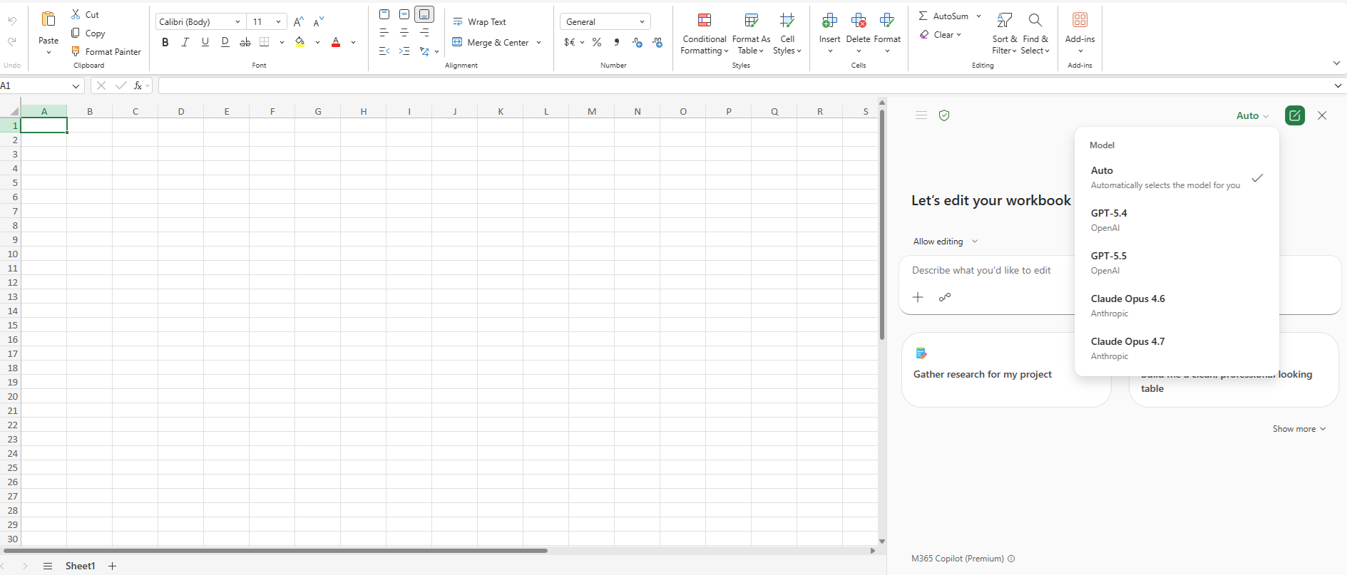
Task: Click the Insert cells icon
Action: coord(829,21)
